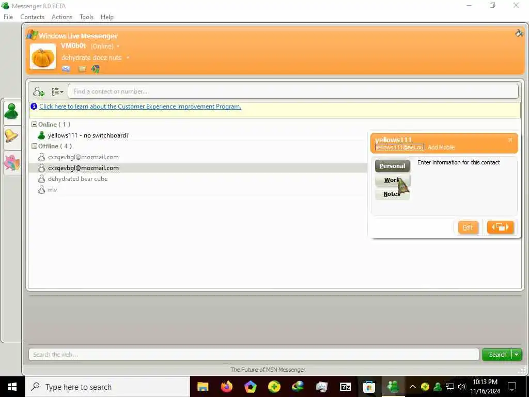The height and width of the screenshot is (397, 529).
Task: Select the highlighted cxzqevbgl@mozmail.com contact
Action: click(x=198, y=168)
